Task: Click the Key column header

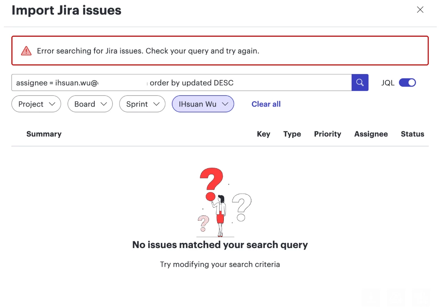Action: click(263, 134)
